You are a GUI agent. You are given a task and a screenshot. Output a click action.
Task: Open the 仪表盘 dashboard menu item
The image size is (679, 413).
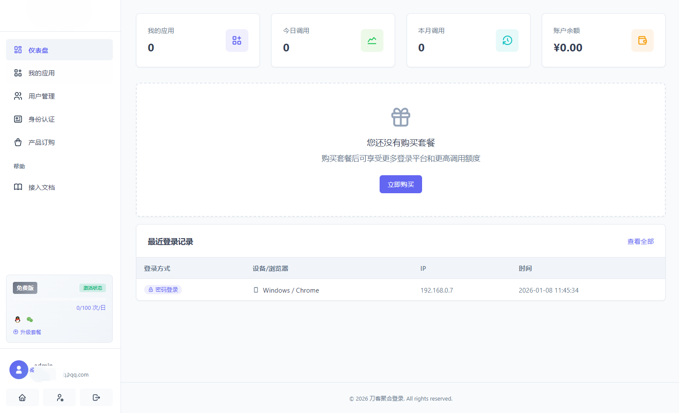59,50
